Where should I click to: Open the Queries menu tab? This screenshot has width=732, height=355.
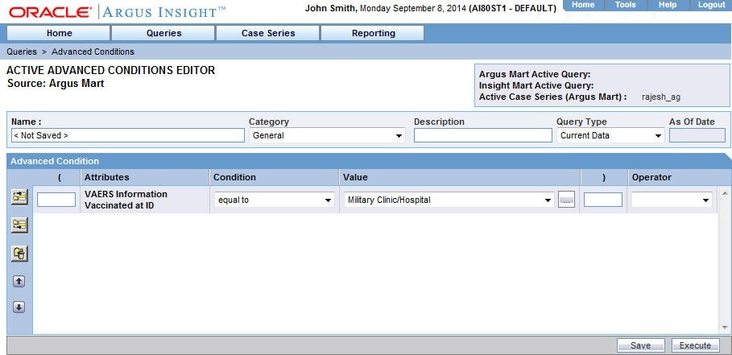coord(163,33)
